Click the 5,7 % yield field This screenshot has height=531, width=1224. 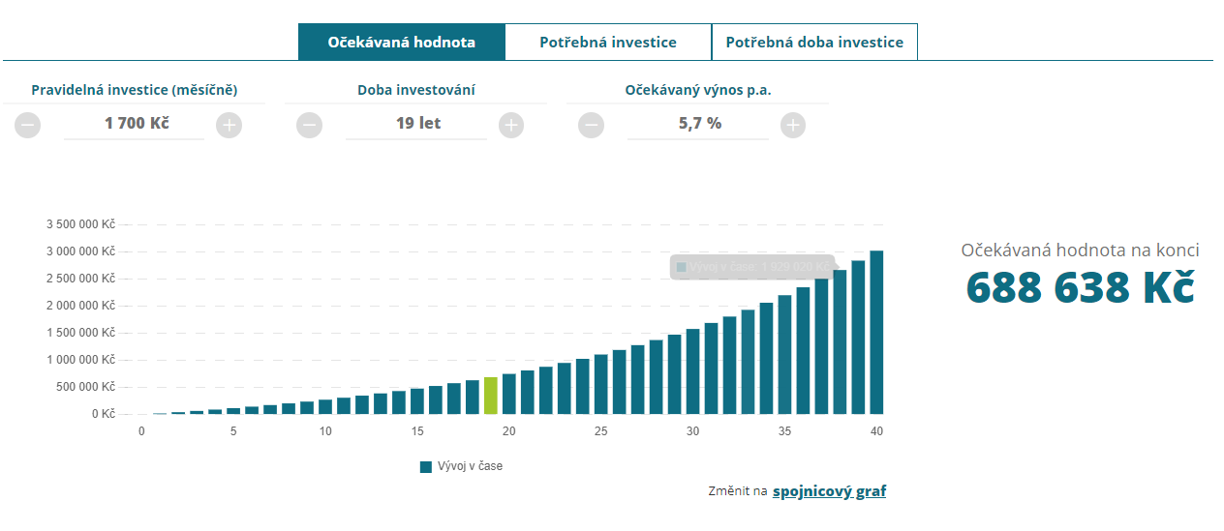coord(698,124)
